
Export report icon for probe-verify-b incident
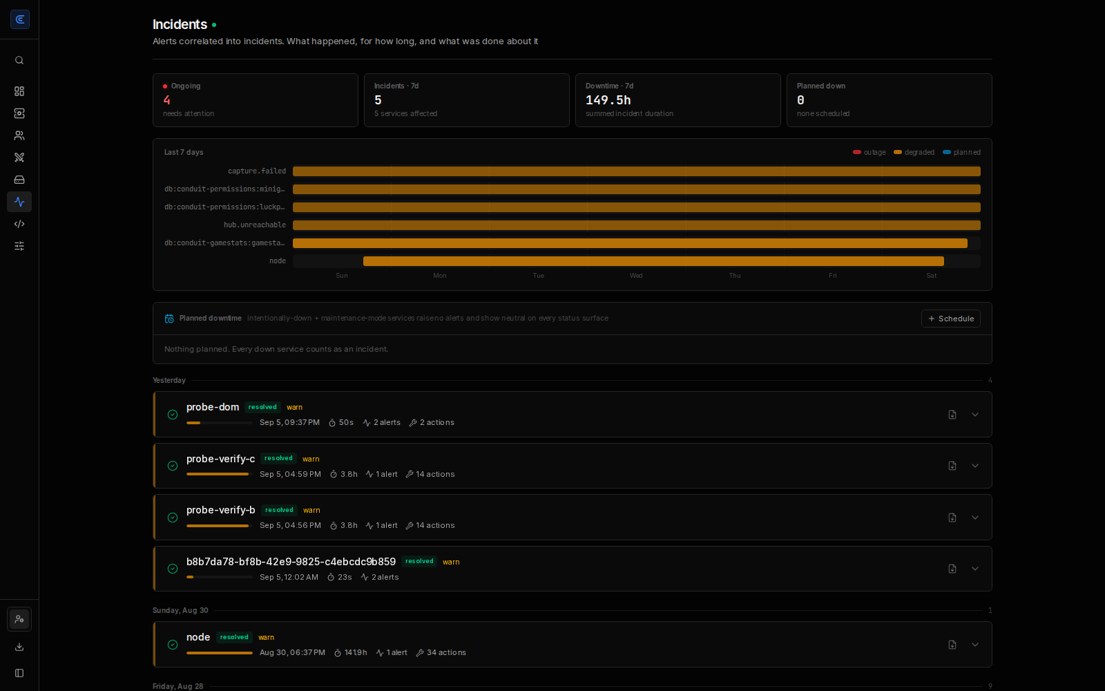(x=952, y=518)
